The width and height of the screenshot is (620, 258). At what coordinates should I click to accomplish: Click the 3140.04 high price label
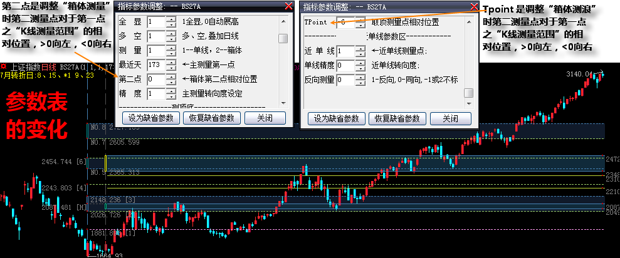coord(579,74)
